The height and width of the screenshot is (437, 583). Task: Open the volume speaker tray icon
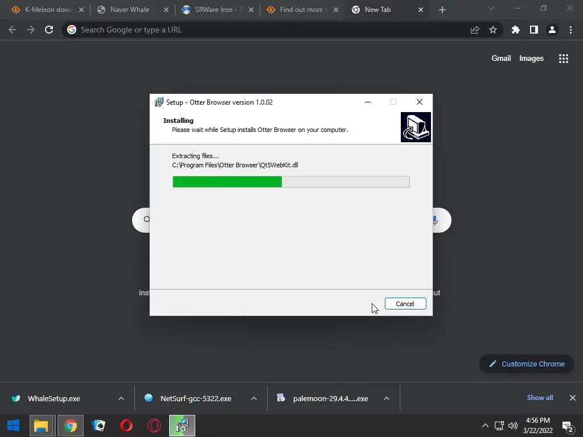pyautogui.click(x=513, y=426)
